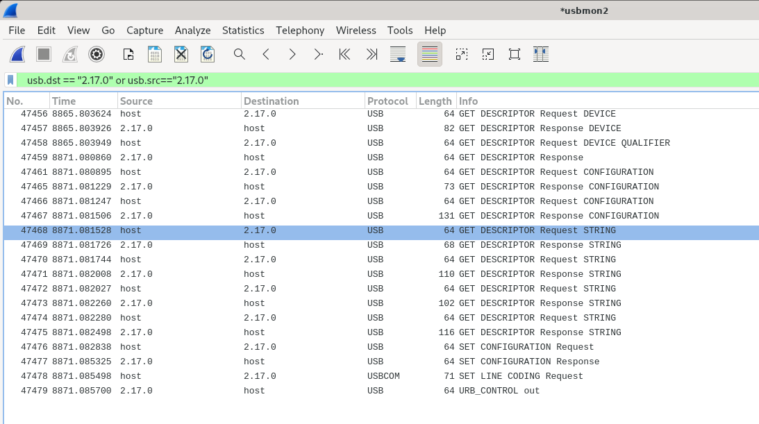Open the Go menu
Screen dimensions: 759x424
108,31
